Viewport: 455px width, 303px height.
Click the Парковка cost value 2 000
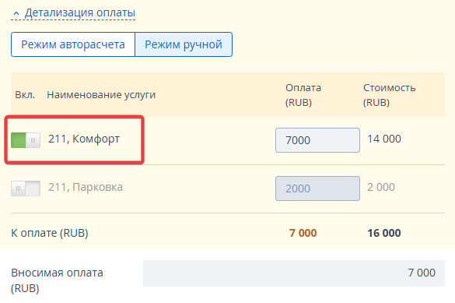381,187
